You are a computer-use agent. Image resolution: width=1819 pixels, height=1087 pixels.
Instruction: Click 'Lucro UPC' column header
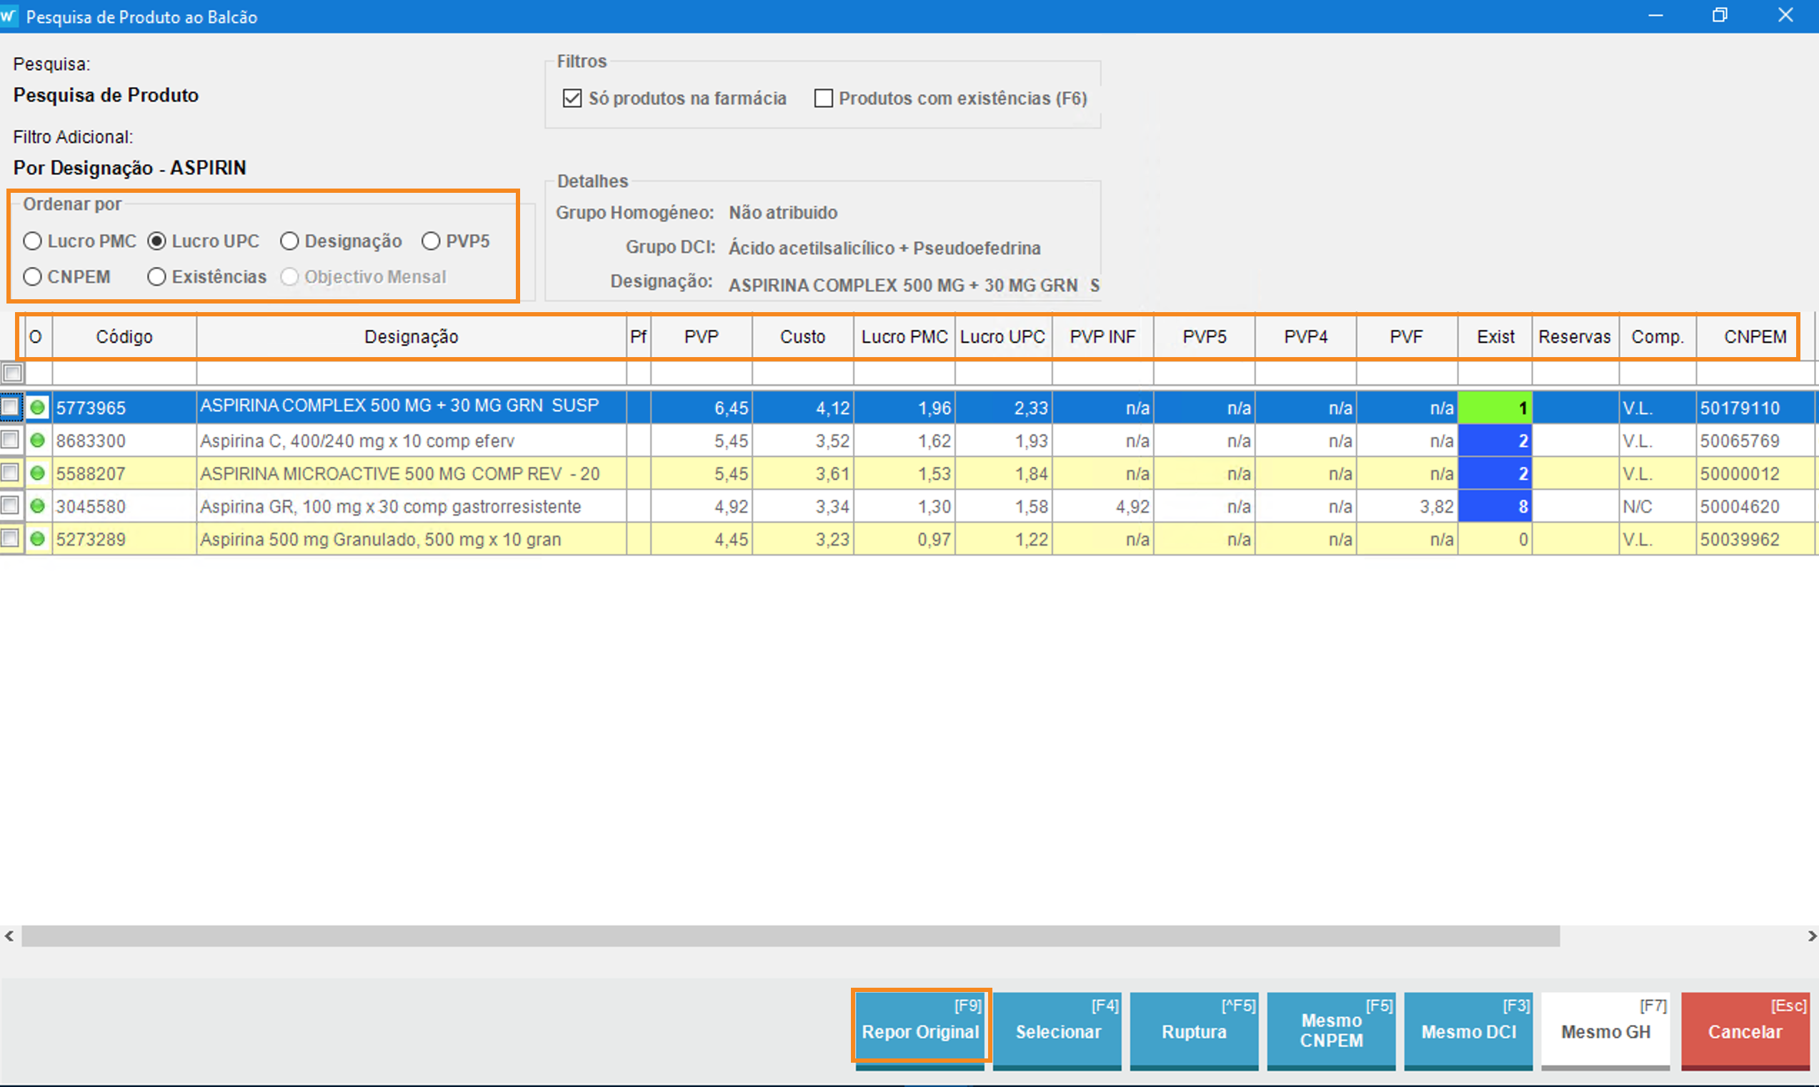point(1002,337)
